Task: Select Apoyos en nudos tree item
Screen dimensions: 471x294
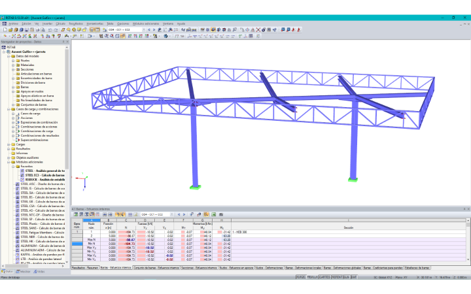Action: 32,91
